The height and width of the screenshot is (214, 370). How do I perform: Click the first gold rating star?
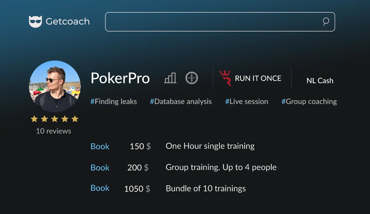pos(34,119)
